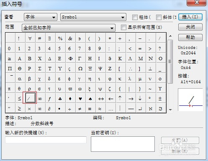Click the 分配(A) assign button
The height and width of the screenshot is (161, 208).
click(180, 140)
